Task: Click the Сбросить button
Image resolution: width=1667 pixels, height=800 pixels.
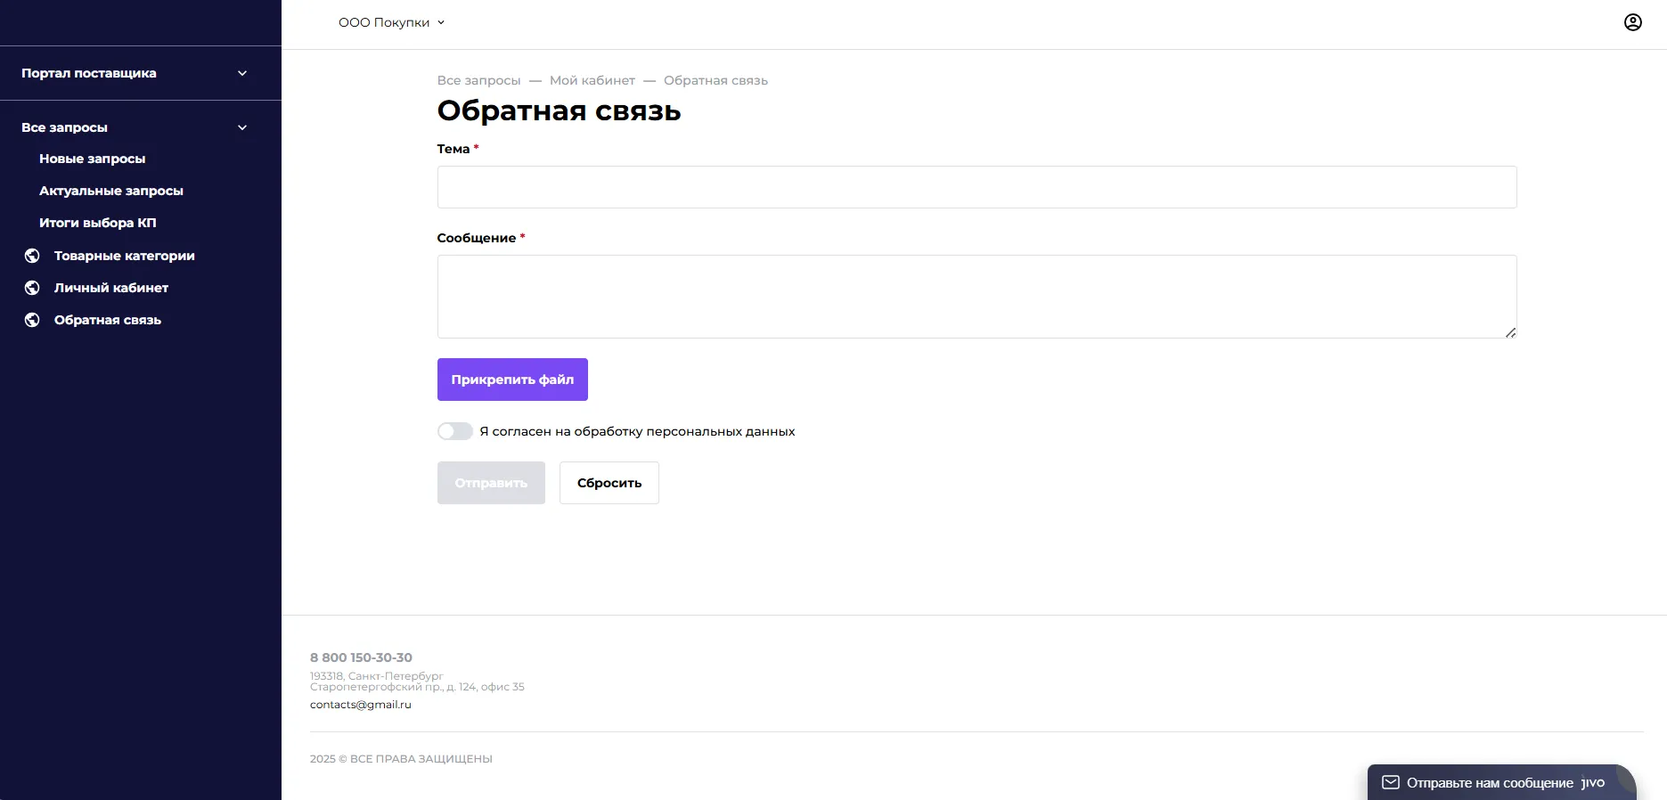Action: tap(609, 483)
